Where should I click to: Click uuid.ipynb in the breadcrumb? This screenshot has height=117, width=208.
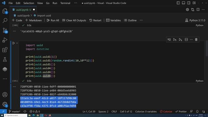[x=23, y=16]
